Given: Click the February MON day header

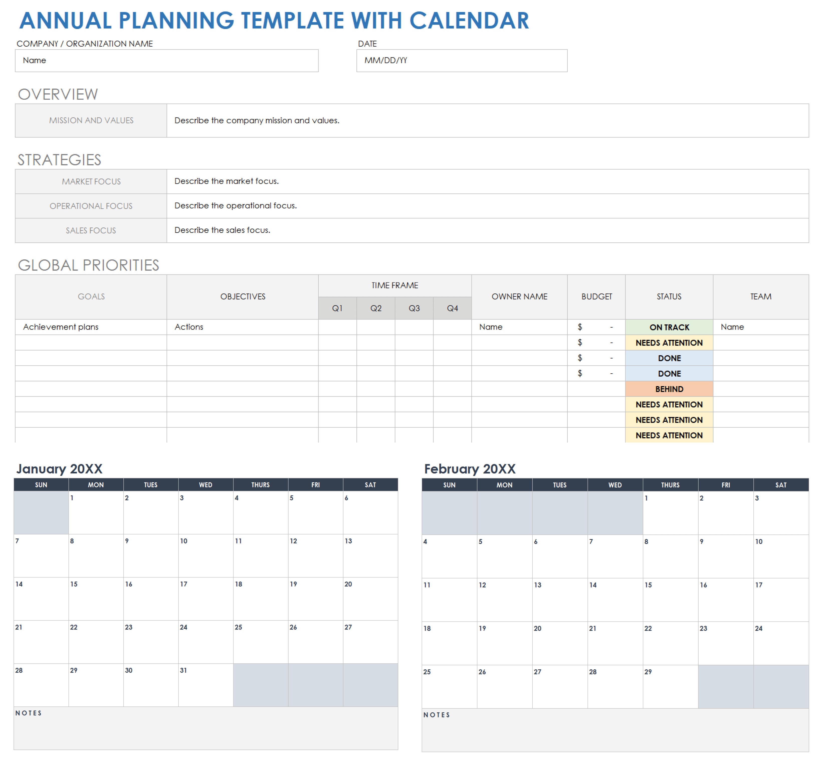Looking at the screenshot, I should click(x=505, y=485).
